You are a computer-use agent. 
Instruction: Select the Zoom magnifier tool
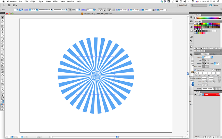2,95
